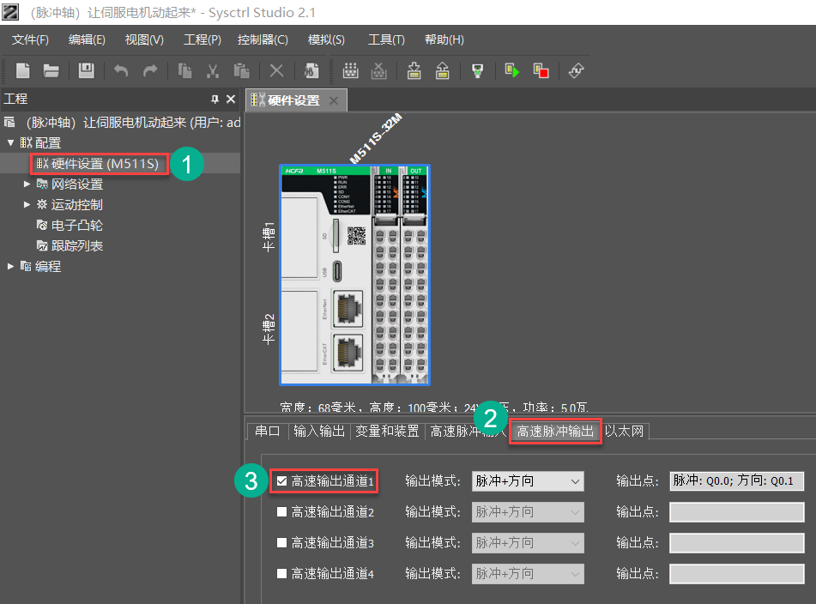Select 跟踪列表 in project tree

[70, 245]
